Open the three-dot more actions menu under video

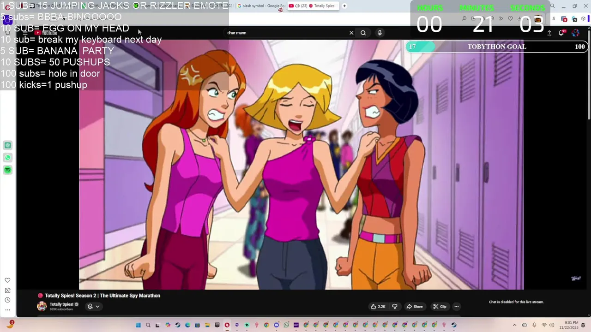457,307
